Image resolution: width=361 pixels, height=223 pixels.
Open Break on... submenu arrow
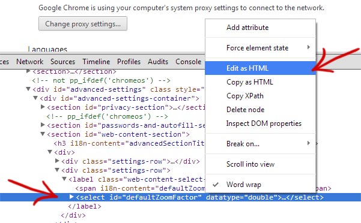point(309,143)
